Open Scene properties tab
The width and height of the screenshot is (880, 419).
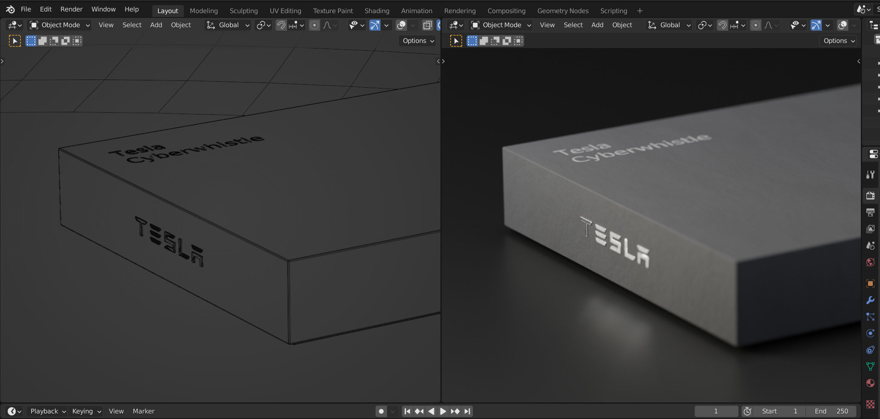(x=870, y=245)
